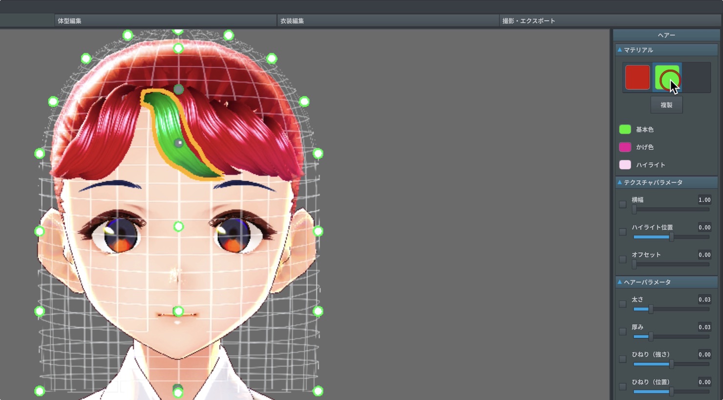Click the 基本色 label text
The width and height of the screenshot is (723, 400).
point(644,129)
